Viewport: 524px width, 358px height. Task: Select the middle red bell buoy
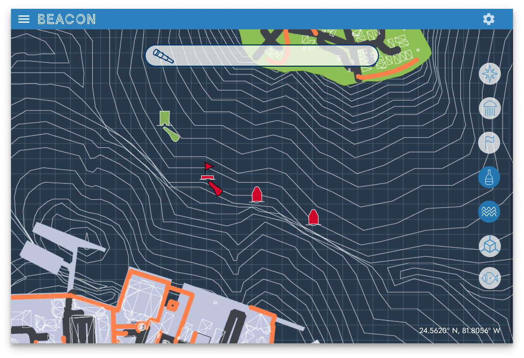point(257,195)
